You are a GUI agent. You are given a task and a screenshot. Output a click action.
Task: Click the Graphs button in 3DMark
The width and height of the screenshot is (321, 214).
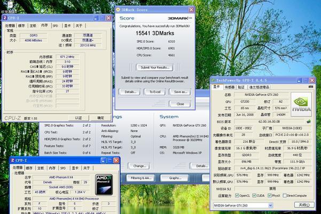(x=175, y=178)
